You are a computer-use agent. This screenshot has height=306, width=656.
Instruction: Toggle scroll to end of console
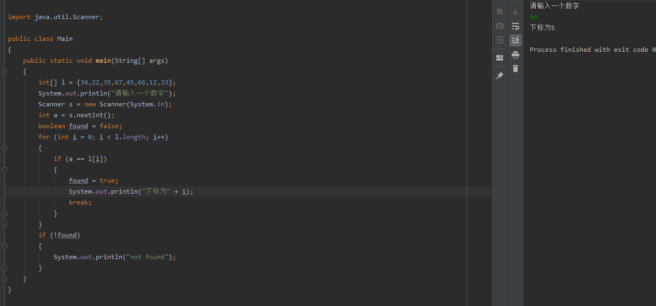[x=516, y=40]
